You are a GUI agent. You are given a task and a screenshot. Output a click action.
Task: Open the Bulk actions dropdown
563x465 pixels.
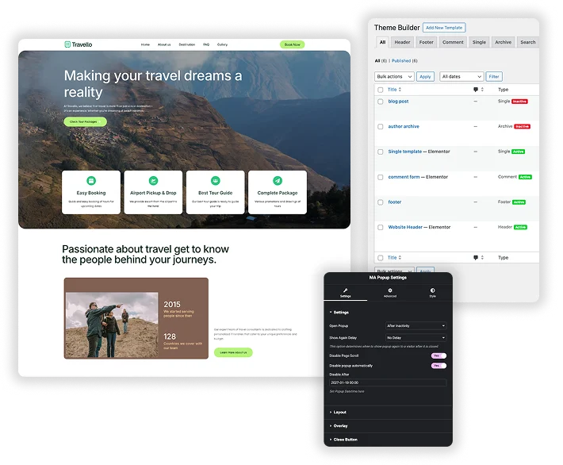pos(394,76)
